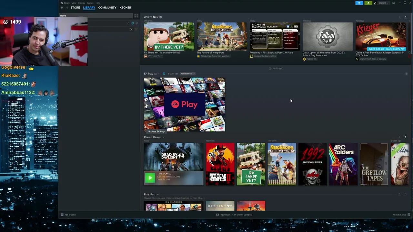Open the KEOXER profile tab
The height and width of the screenshot is (232, 413).
(125, 7)
